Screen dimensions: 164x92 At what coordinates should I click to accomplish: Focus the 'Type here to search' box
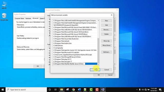26,90
